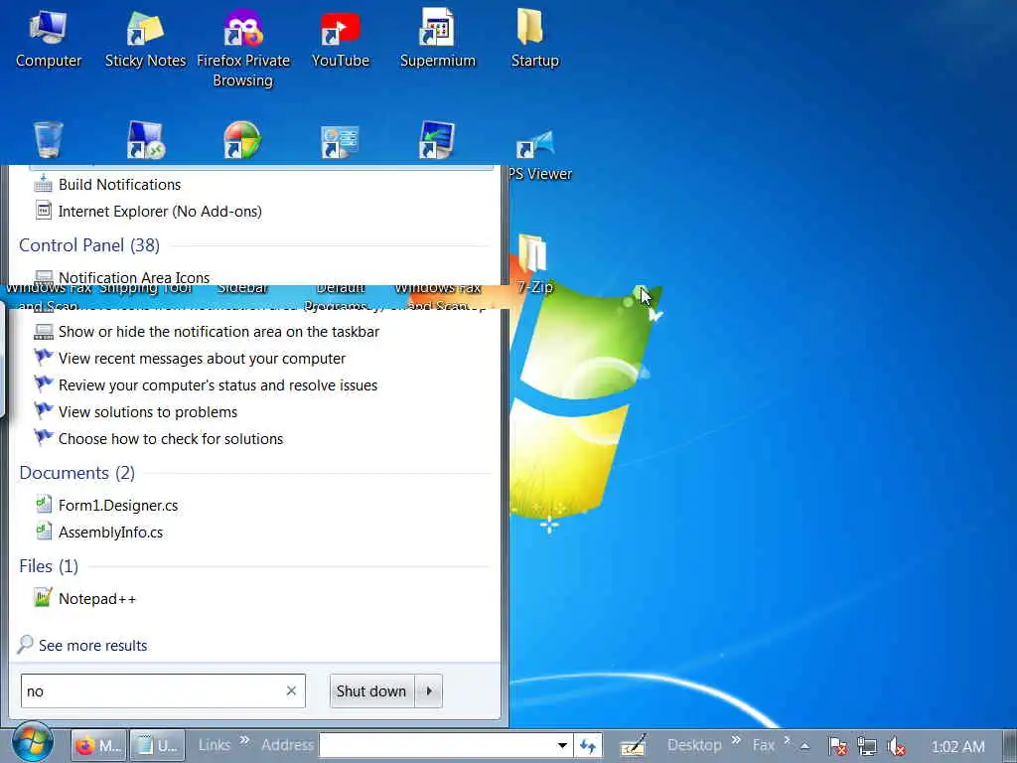Viewport: 1017px width, 763px height.
Task: Select the Startup folder on the desktop
Action: pos(534,39)
